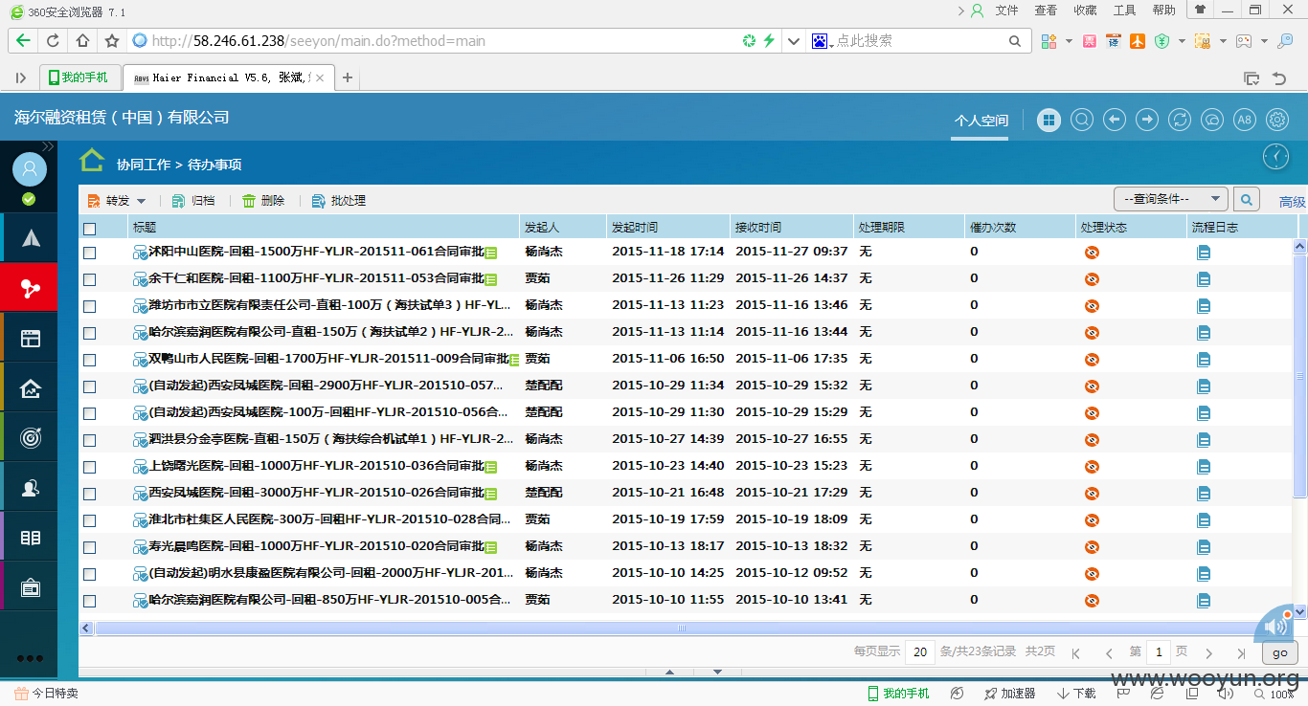Open the green house home icon
1308x706 pixels.
(92, 159)
